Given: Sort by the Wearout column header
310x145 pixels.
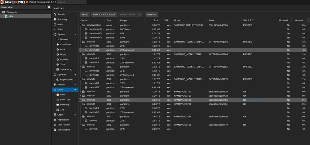Looking at the screenshot, I should click(299, 20).
